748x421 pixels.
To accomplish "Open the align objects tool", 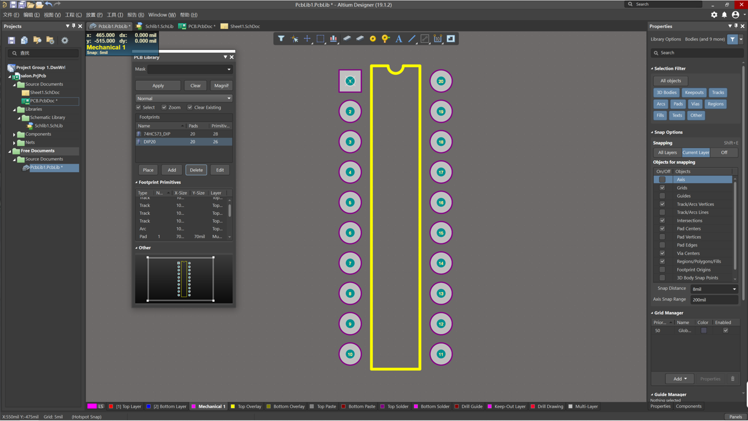I will [333, 38].
